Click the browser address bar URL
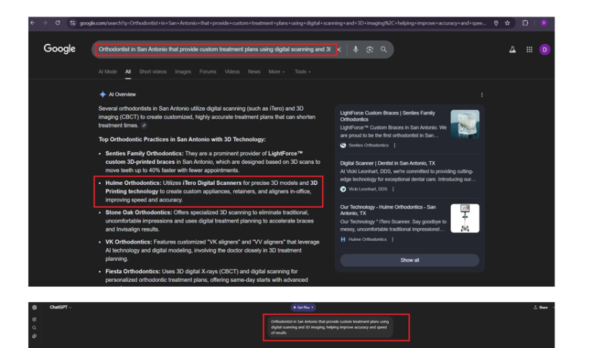Screen dimensions: 602x348 [282, 23]
